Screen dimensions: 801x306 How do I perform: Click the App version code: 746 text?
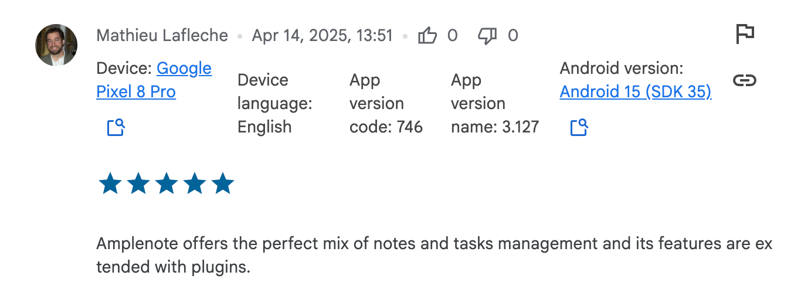pos(386,104)
